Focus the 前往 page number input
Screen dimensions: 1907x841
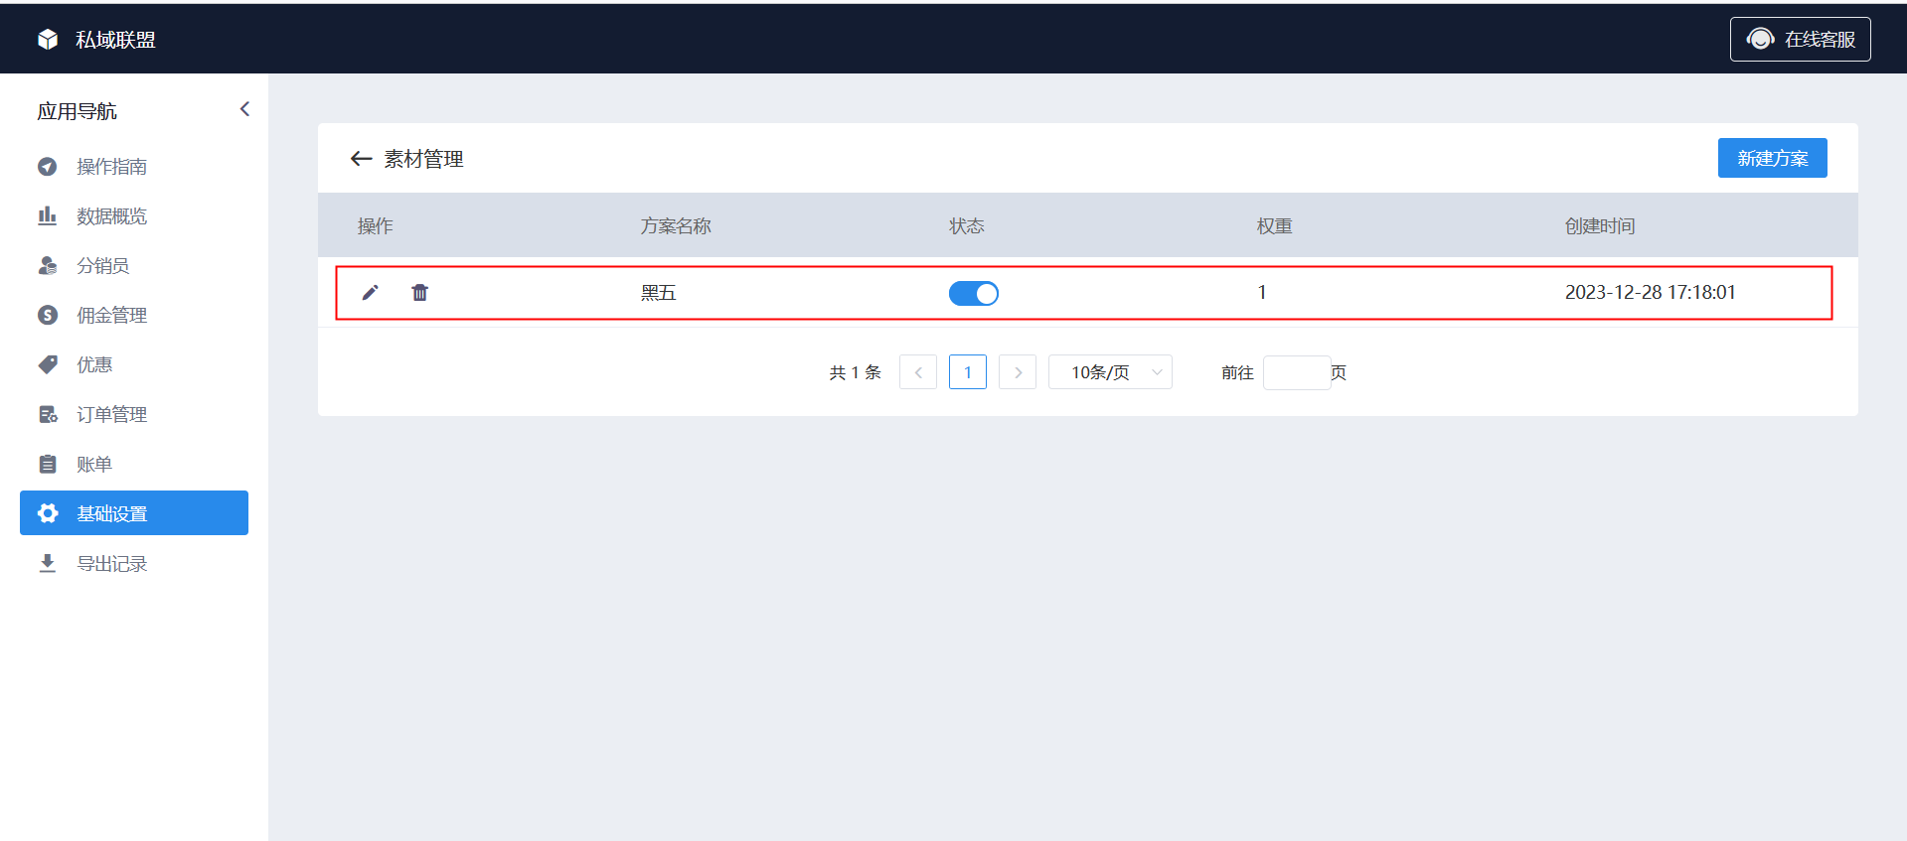tap(1297, 372)
